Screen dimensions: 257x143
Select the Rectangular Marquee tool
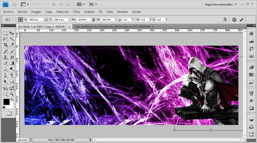[5, 33]
